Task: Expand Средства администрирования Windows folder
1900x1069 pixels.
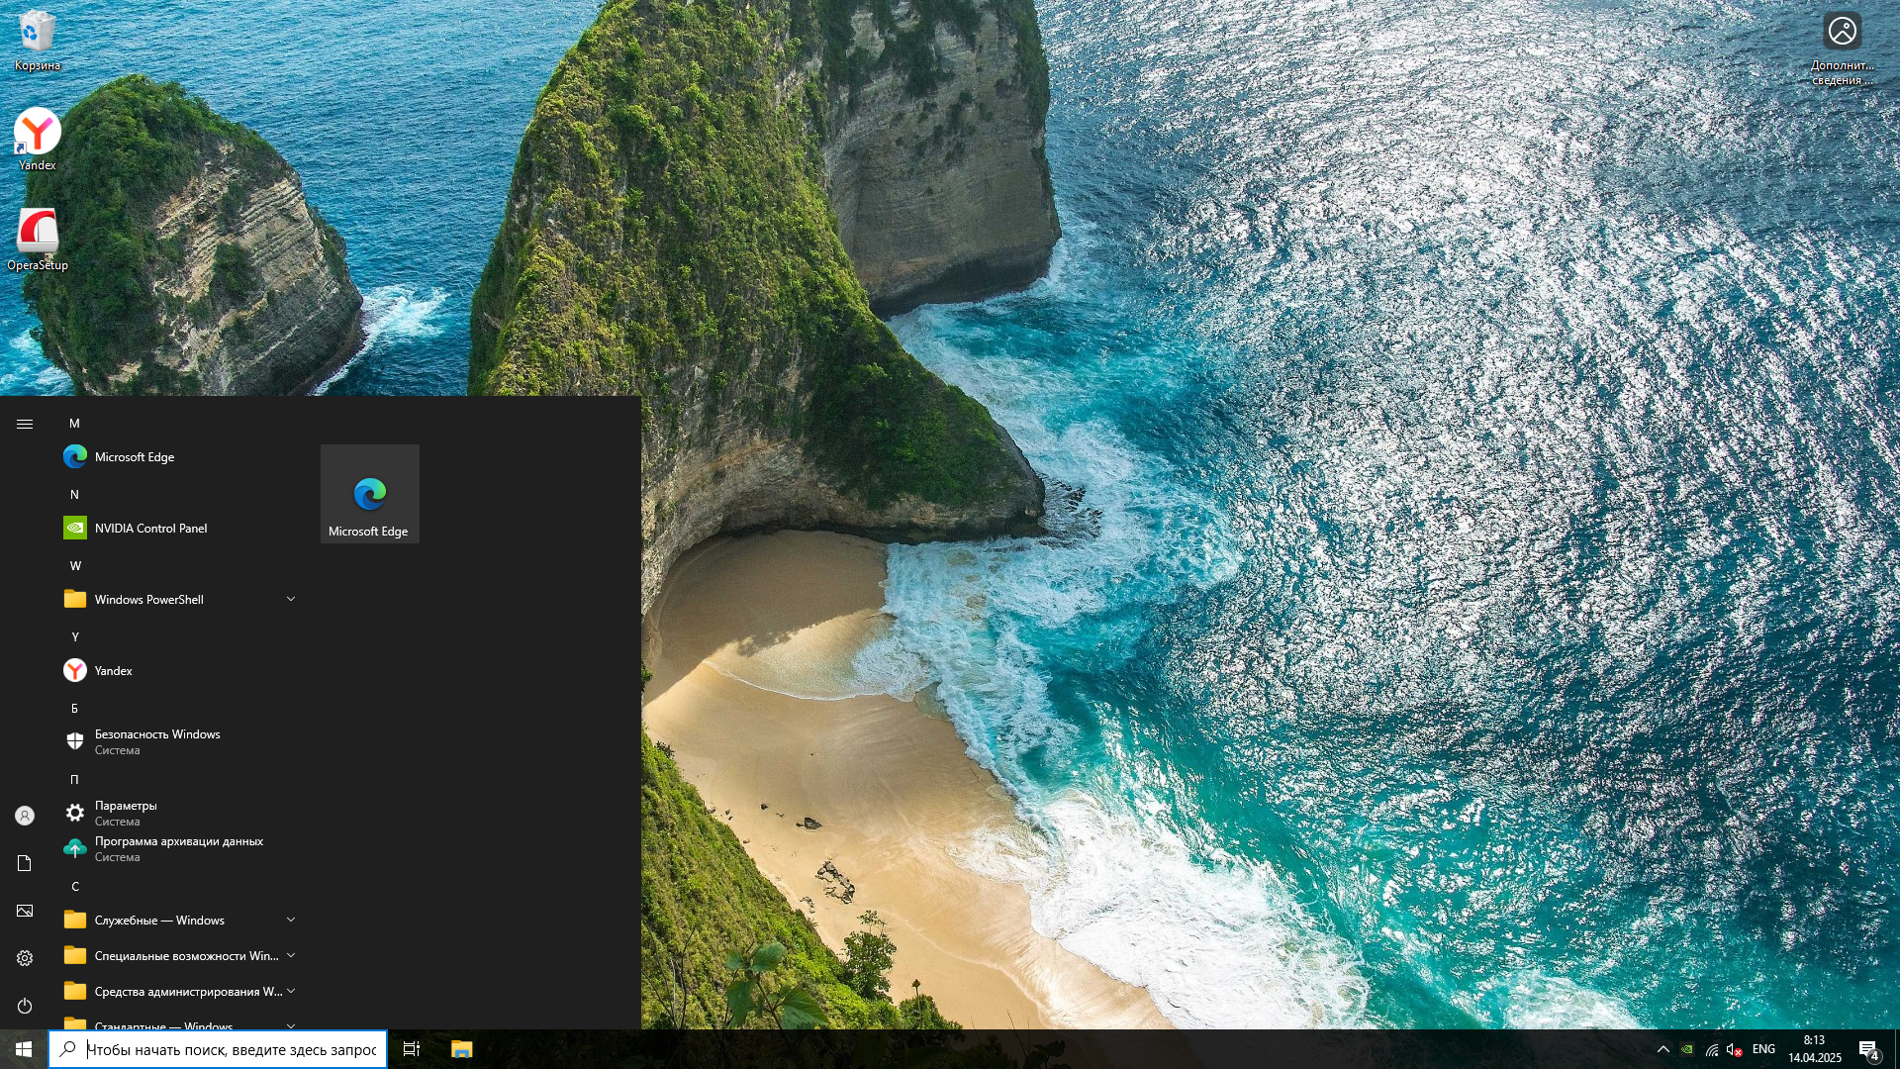Action: pyautogui.click(x=178, y=992)
